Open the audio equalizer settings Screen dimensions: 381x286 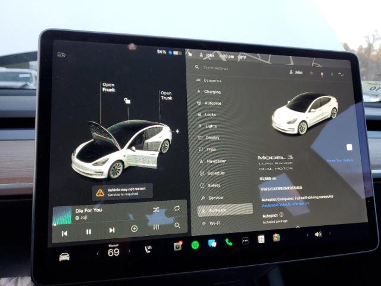[156, 227]
